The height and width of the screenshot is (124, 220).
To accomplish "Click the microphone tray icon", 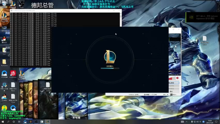I will tap(192, 122).
